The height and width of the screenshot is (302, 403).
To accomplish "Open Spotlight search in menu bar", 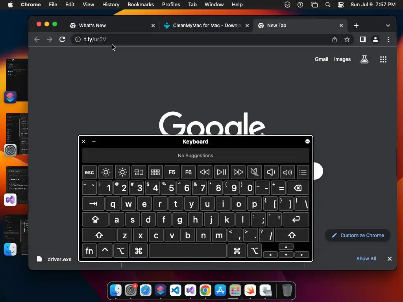I will (x=328, y=4).
